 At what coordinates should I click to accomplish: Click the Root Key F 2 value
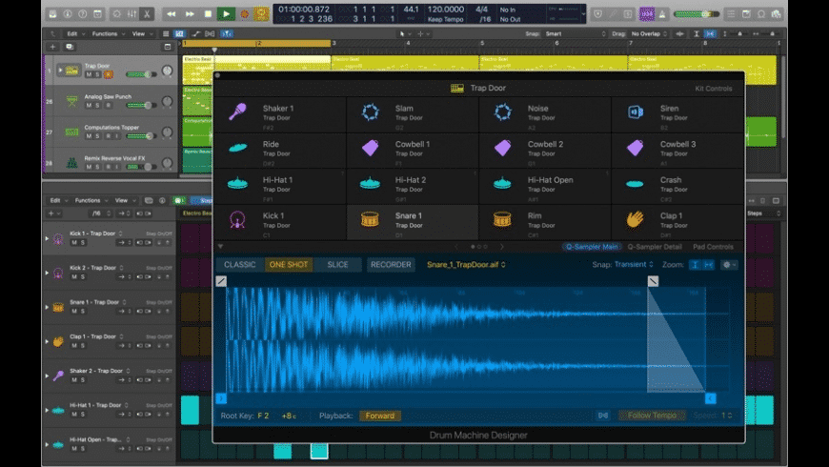coord(263,416)
